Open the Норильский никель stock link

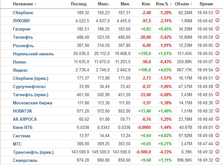pos(33,54)
